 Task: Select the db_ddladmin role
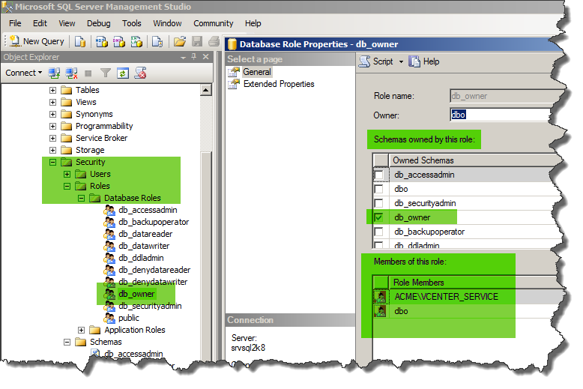[x=141, y=258]
